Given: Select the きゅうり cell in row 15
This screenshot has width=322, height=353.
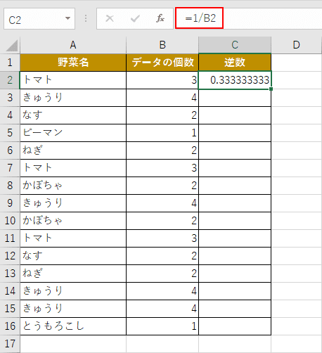Looking at the screenshot, I should (x=73, y=309).
